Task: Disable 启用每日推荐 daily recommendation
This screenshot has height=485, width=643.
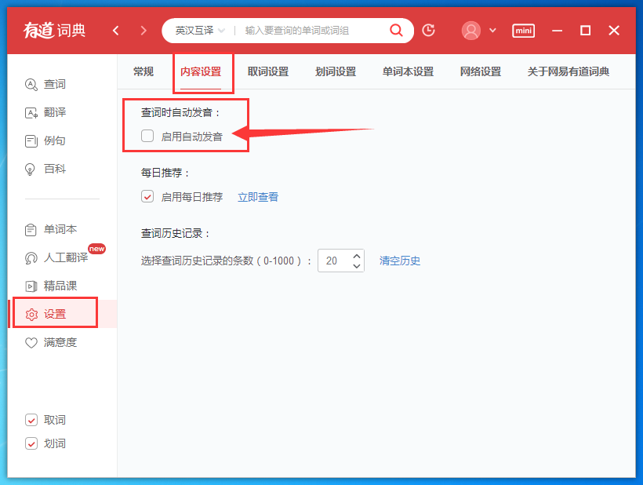Action: tap(147, 196)
